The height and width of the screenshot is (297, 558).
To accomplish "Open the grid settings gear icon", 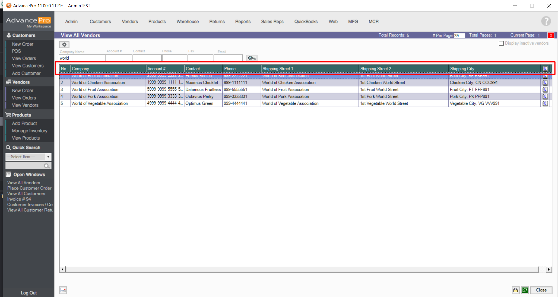I will point(64,45).
